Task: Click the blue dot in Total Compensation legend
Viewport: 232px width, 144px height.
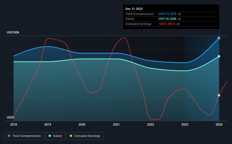Action: (9, 136)
